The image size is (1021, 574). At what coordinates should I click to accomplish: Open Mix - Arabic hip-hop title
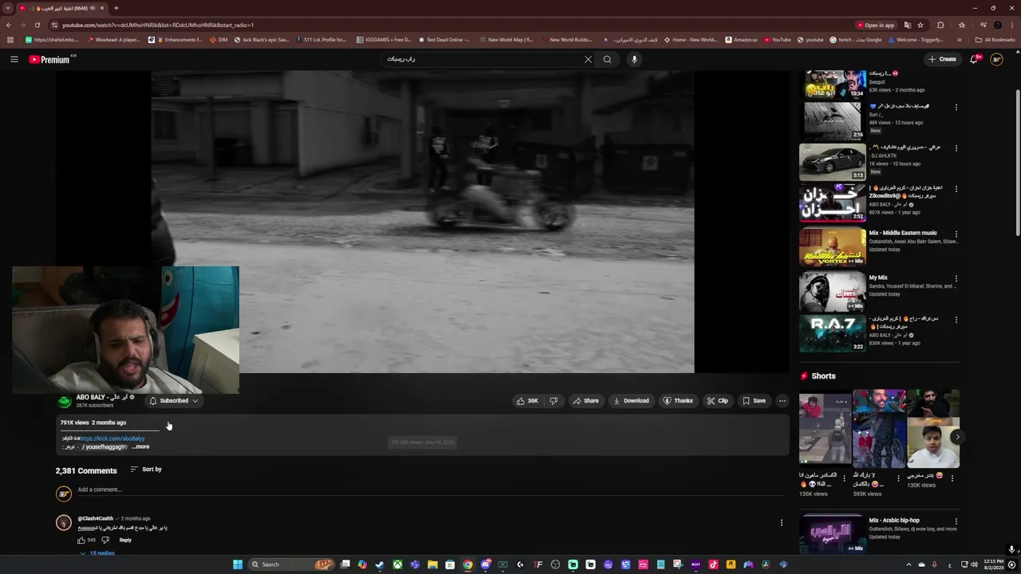click(894, 521)
